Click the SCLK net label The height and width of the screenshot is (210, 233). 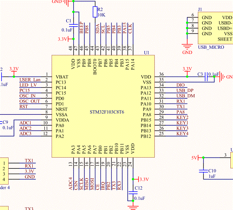tap(82, 184)
